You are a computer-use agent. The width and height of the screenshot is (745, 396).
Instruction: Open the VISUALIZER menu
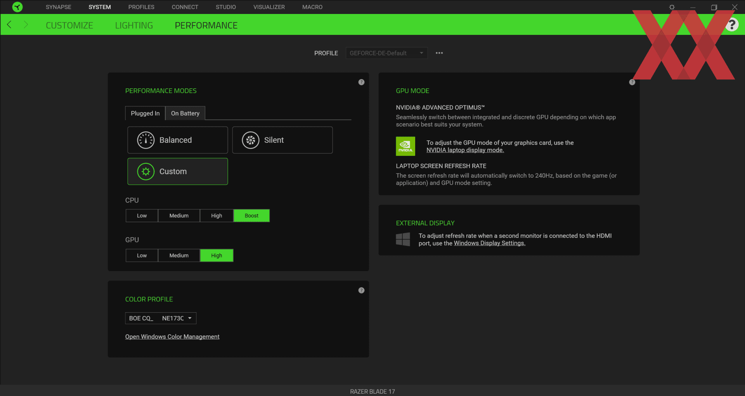(x=269, y=7)
